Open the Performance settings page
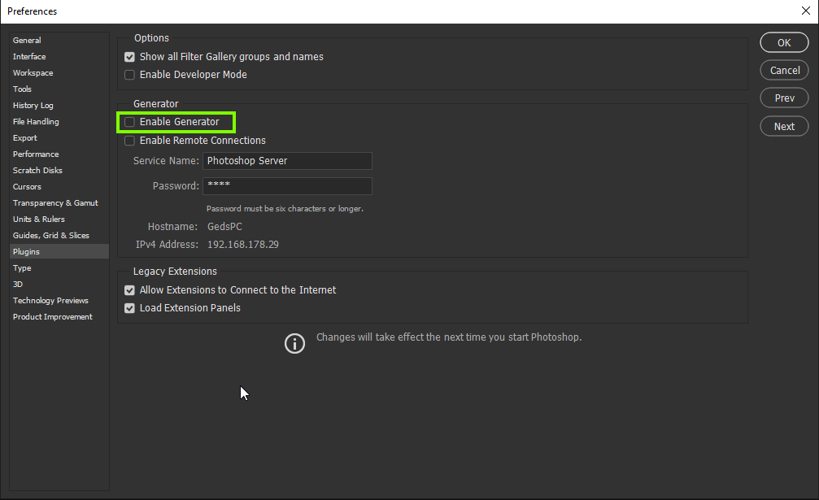The width and height of the screenshot is (819, 500). tap(36, 154)
